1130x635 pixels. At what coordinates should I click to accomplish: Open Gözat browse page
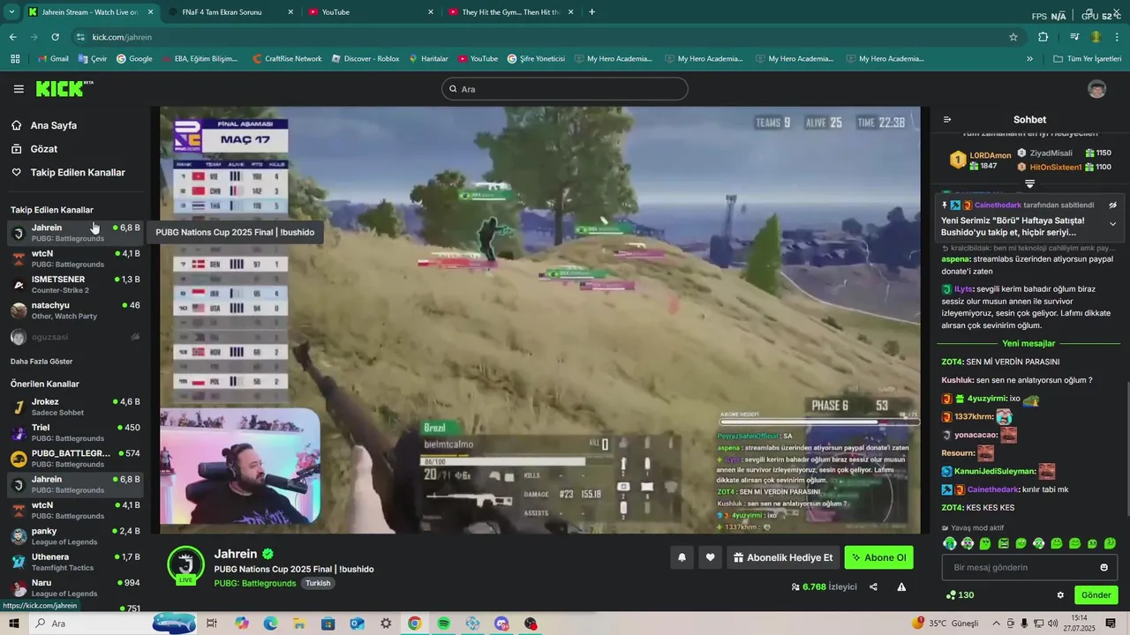click(44, 149)
